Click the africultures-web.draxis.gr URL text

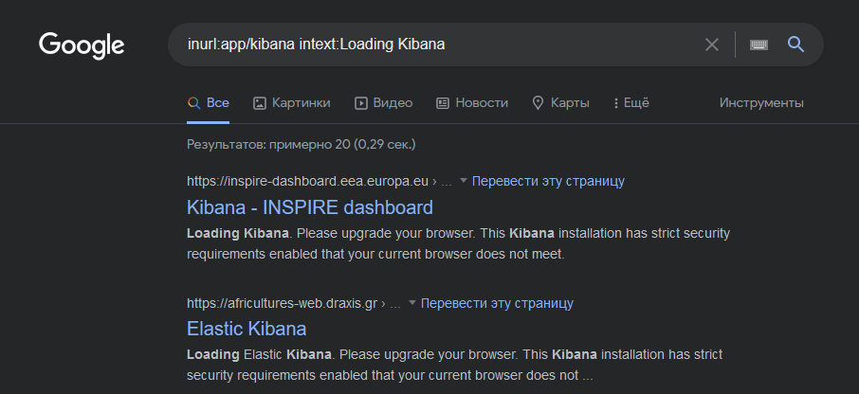point(283,303)
